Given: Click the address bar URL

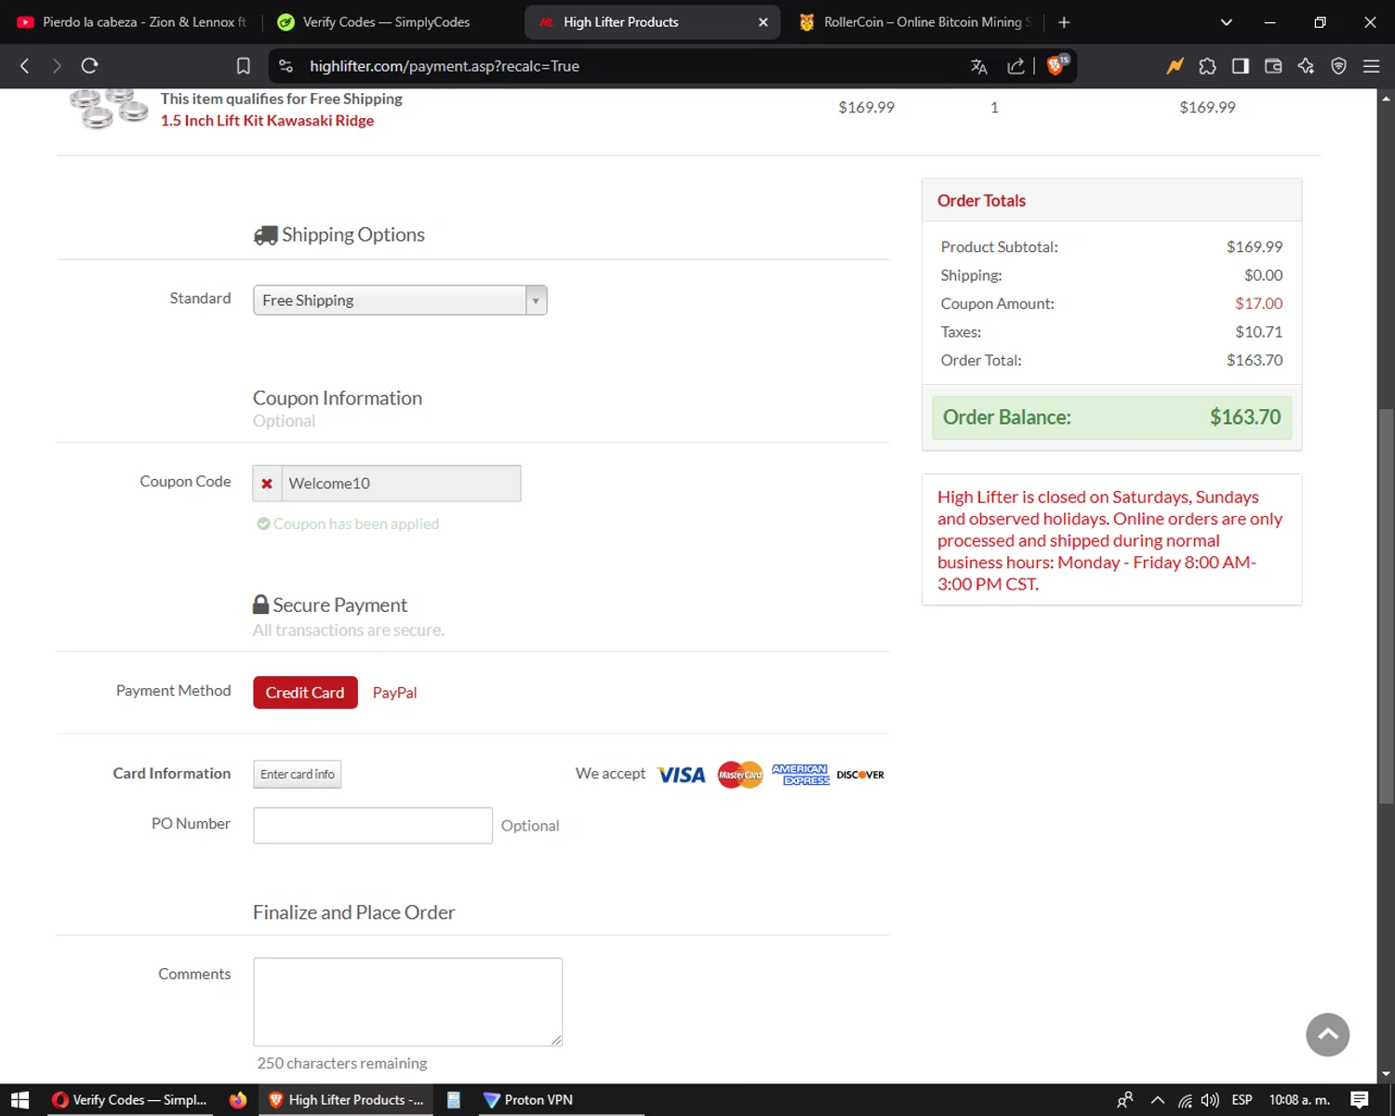Looking at the screenshot, I should click(445, 66).
